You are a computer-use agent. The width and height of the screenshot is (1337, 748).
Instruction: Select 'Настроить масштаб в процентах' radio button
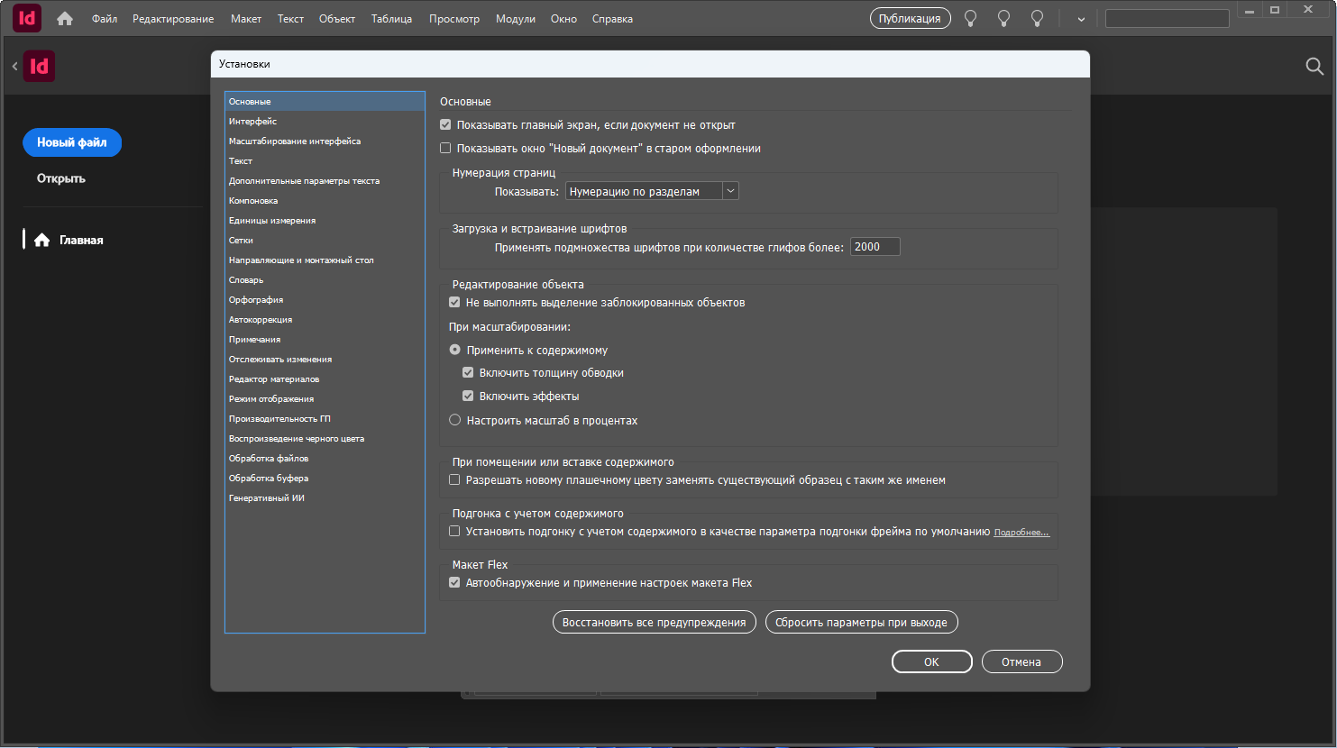click(455, 421)
